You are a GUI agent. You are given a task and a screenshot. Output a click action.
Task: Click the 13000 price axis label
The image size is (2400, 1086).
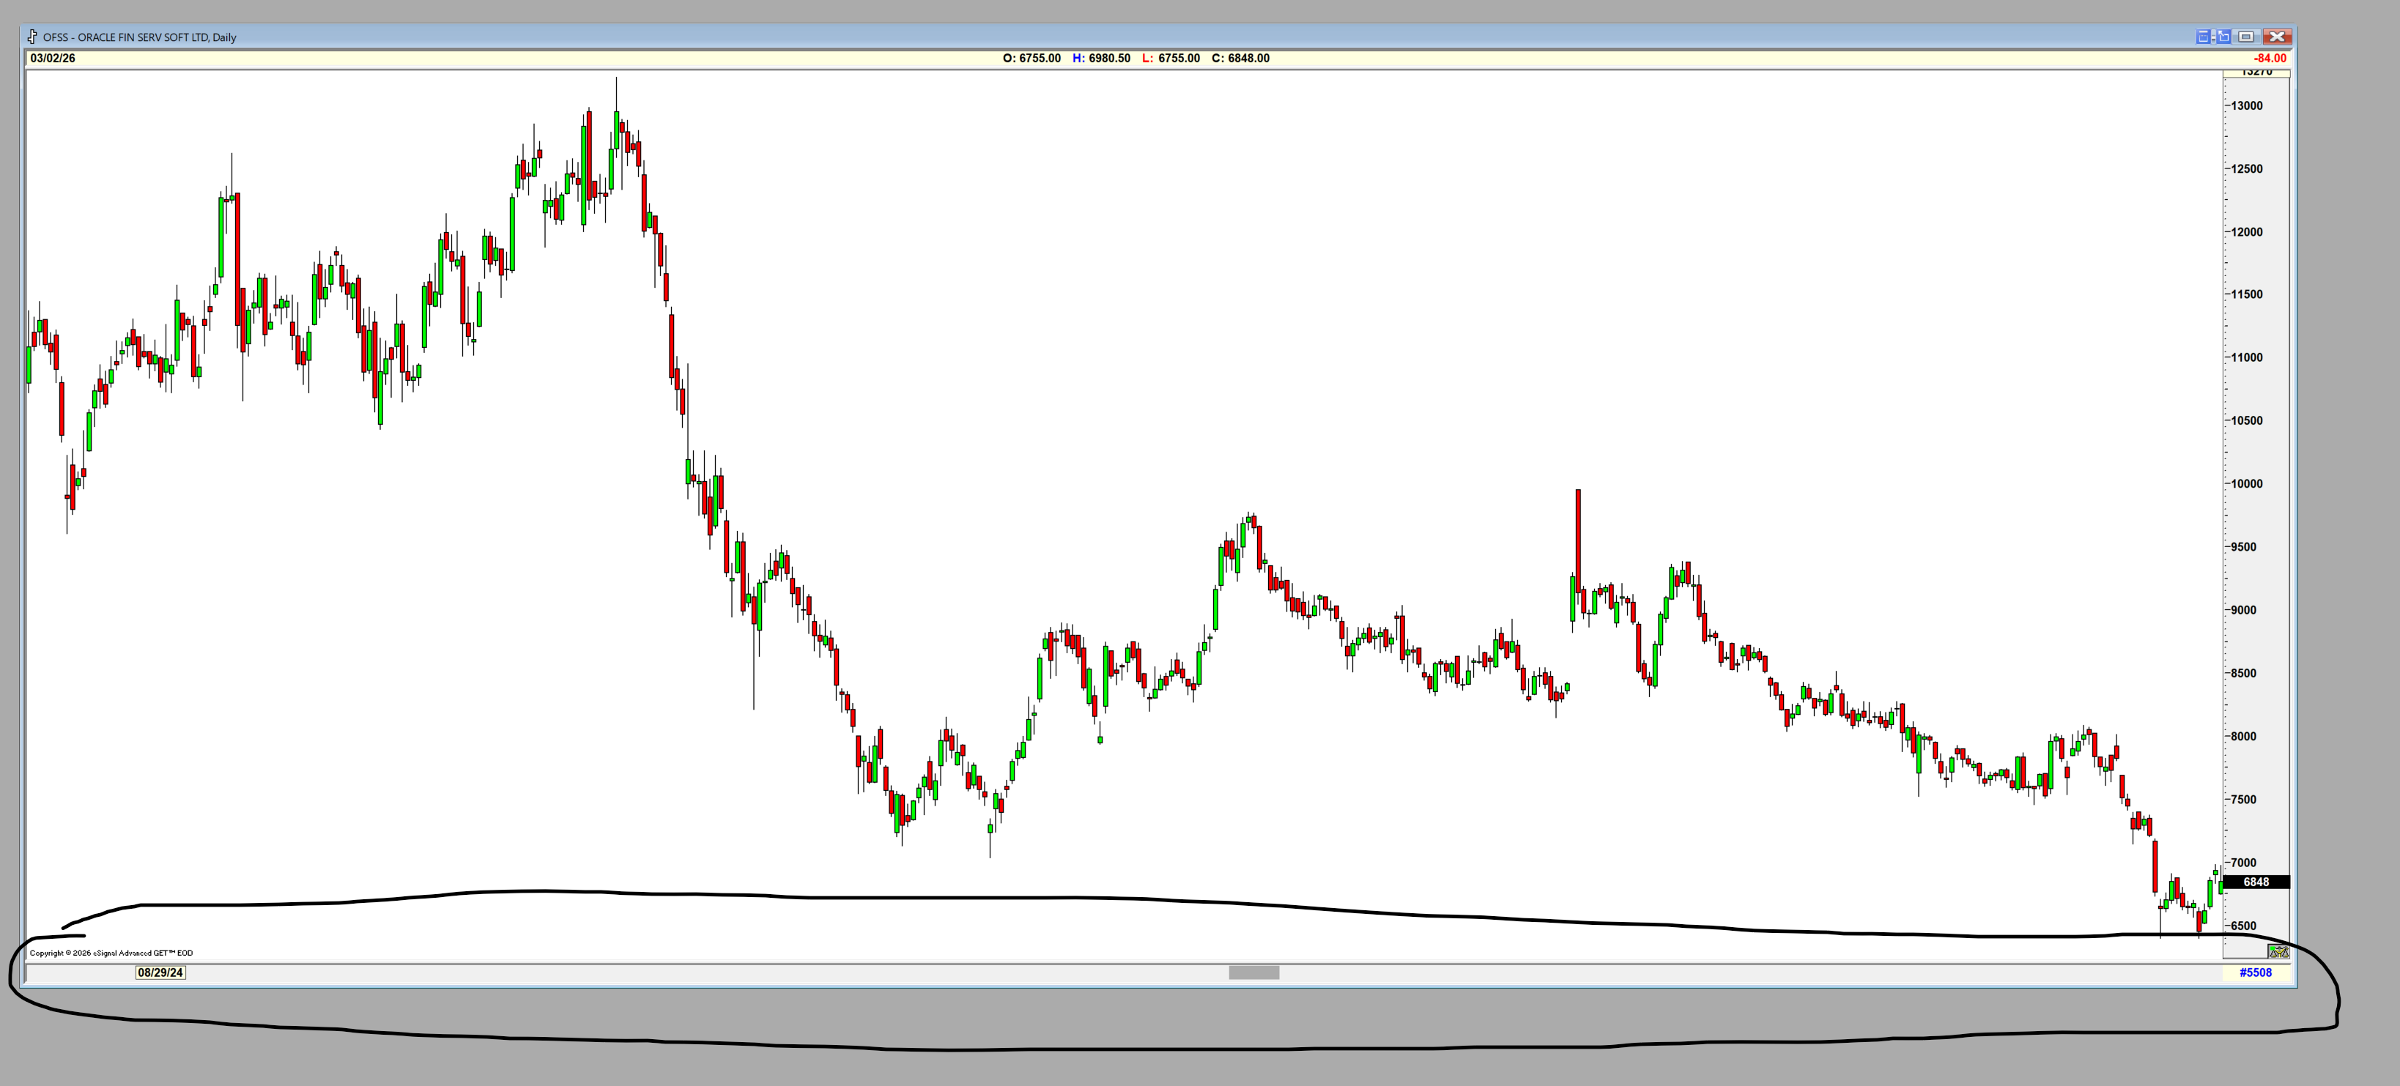[x=2246, y=106]
